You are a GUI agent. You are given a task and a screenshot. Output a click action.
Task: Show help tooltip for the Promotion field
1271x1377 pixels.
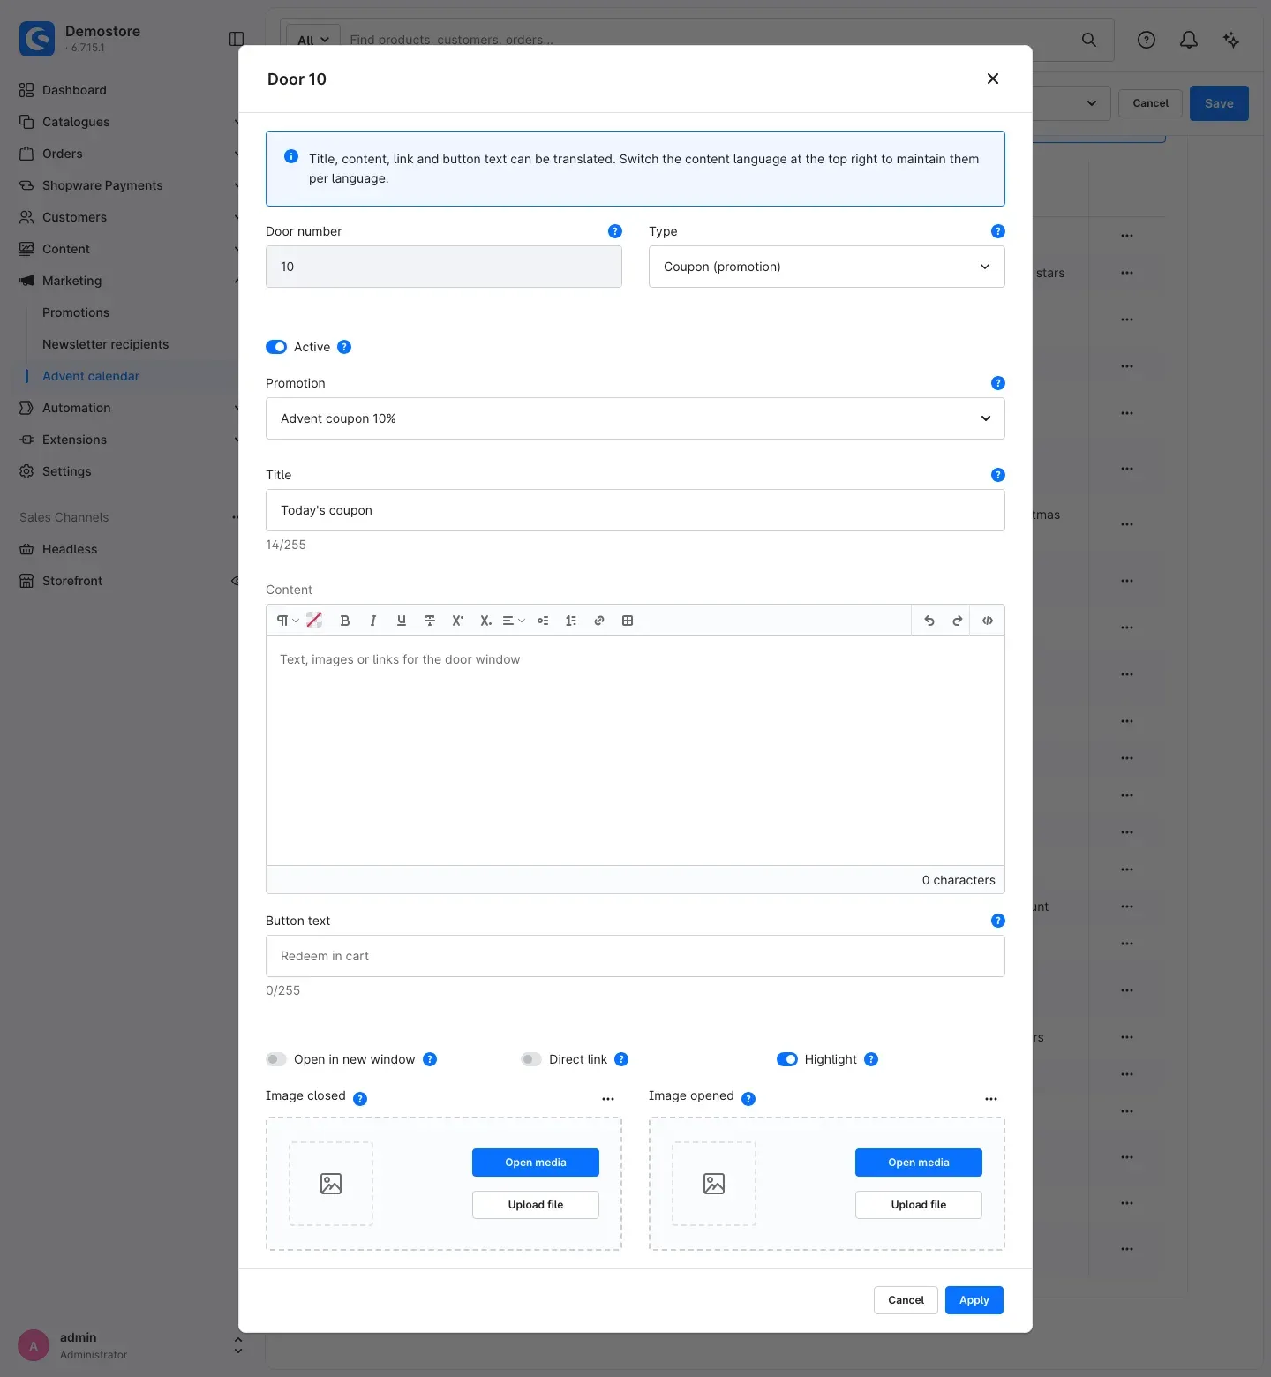click(x=998, y=383)
